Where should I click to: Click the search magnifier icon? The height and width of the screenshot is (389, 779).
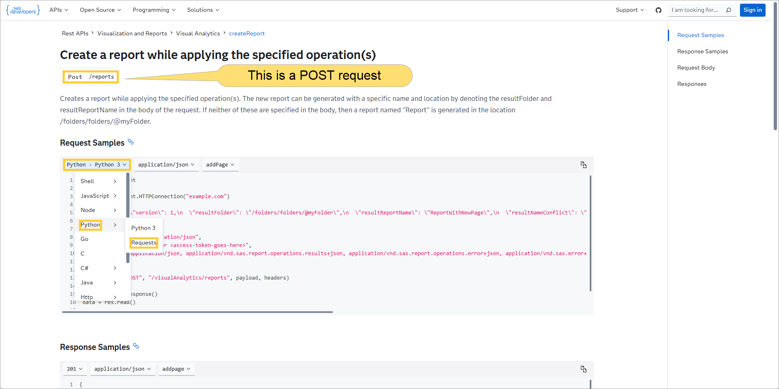point(729,10)
